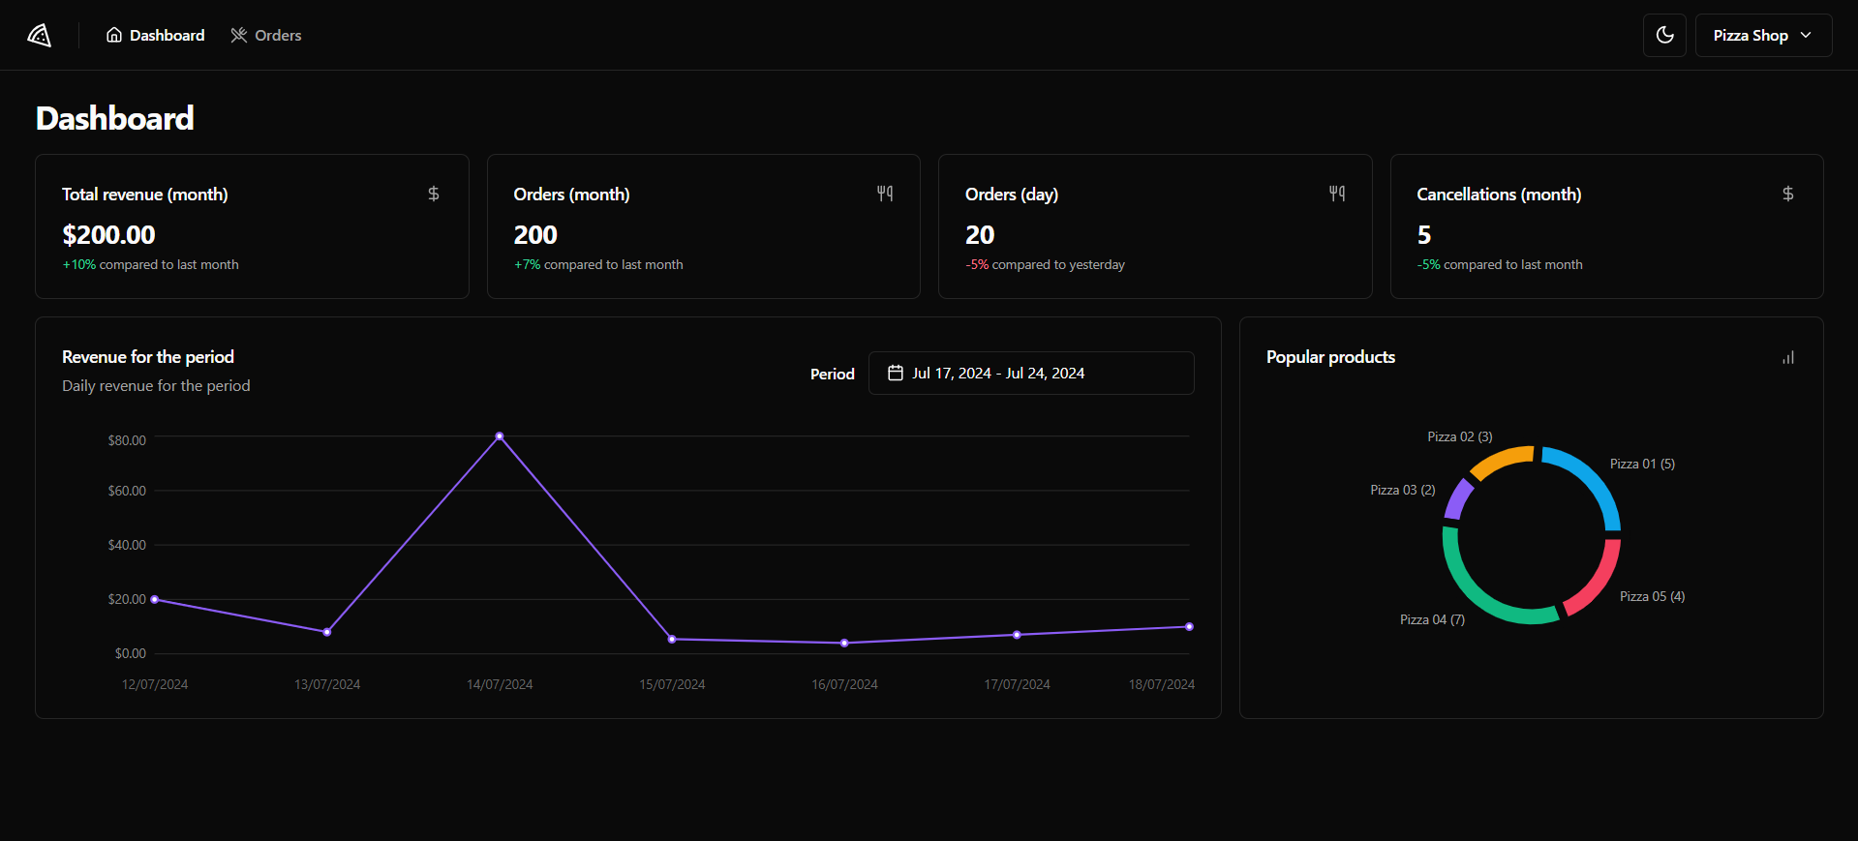Toggle dark mode with the moon icon

click(x=1664, y=35)
